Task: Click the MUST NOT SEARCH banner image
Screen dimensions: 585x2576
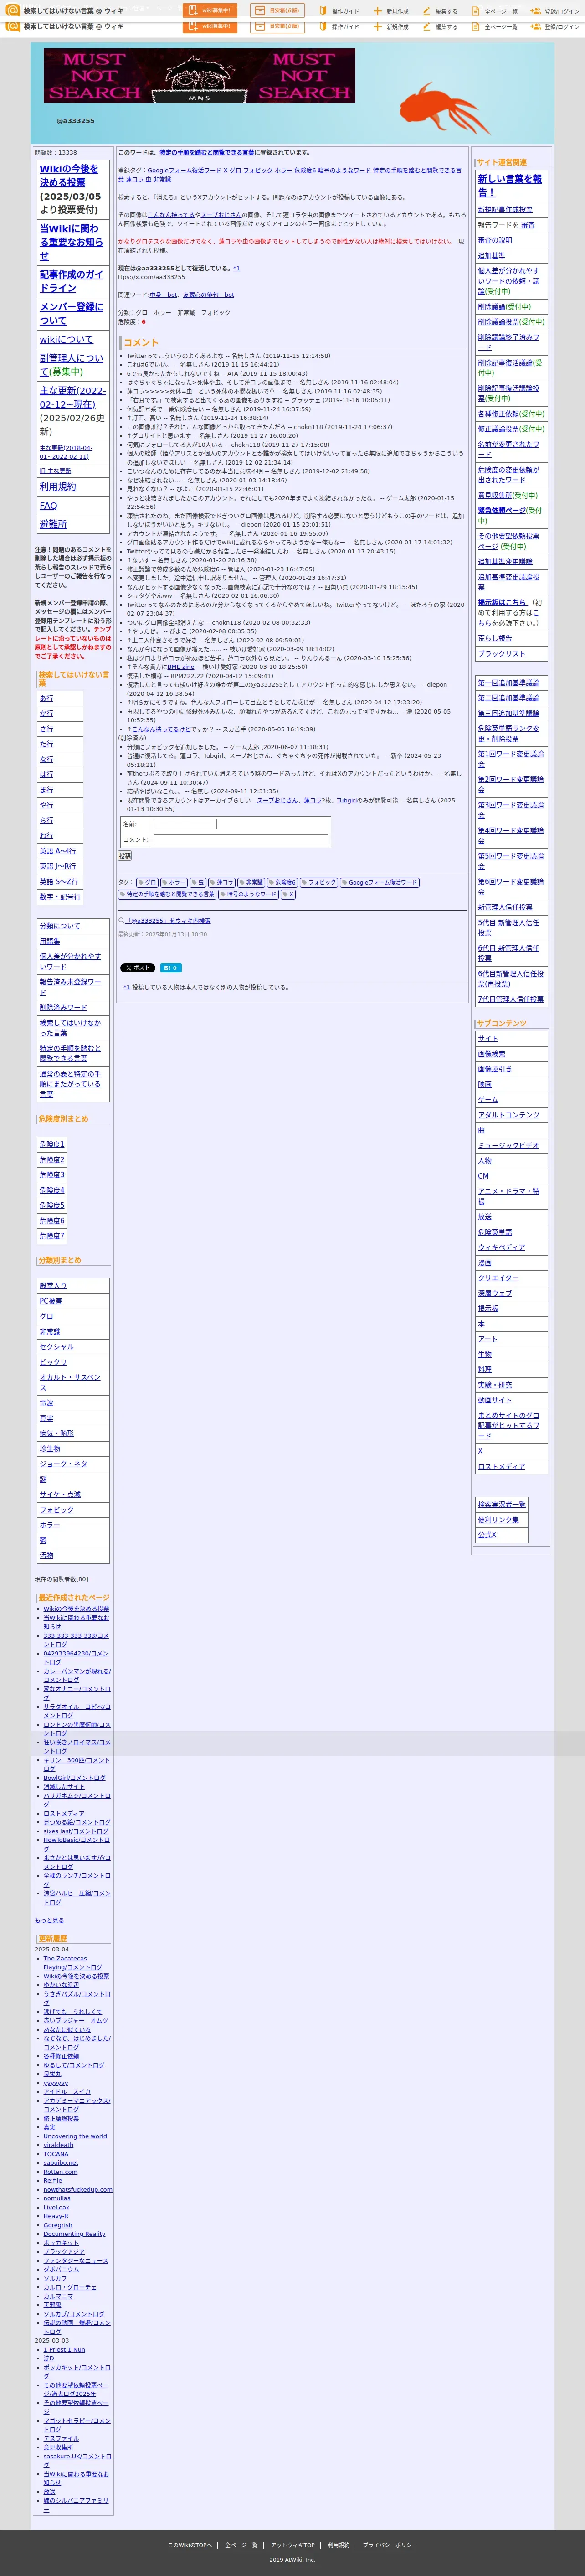Action: [199, 76]
